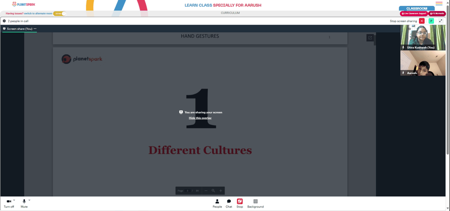Click Hide this overlay link
Screen dimensions: 450x211
click(200, 118)
